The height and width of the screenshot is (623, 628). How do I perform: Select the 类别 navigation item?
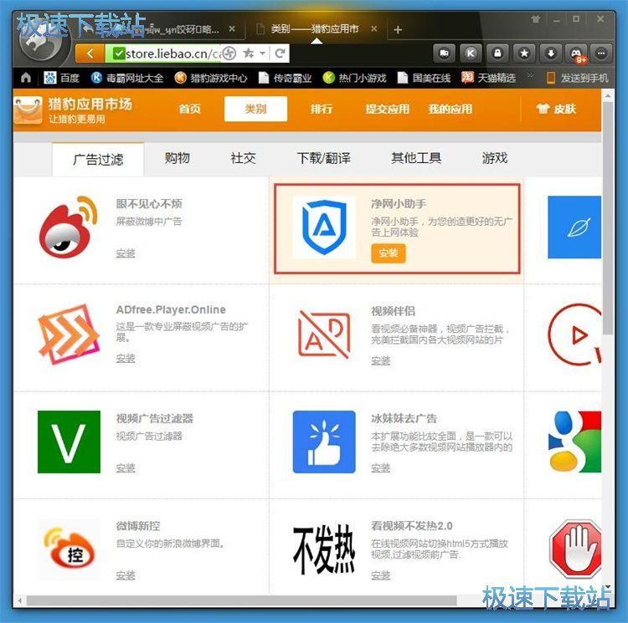[x=255, y=109]
